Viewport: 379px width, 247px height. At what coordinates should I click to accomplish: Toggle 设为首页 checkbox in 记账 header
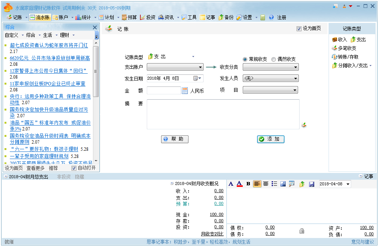pyautogui.click(x=299, y=29)
